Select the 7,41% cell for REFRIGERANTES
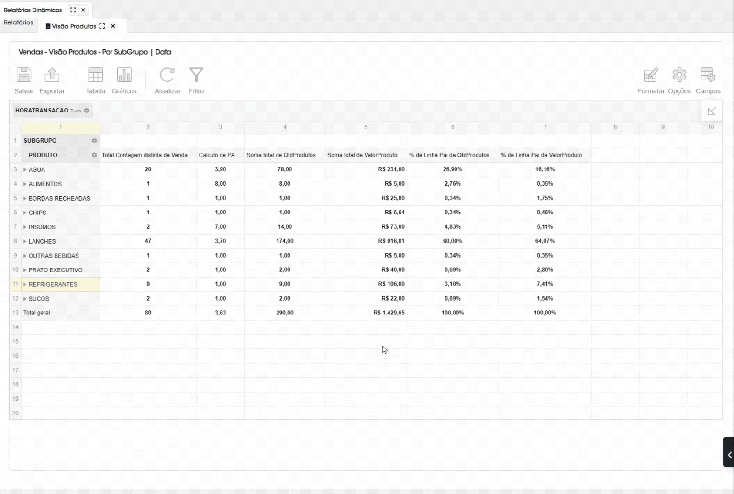 pos(545,284)
